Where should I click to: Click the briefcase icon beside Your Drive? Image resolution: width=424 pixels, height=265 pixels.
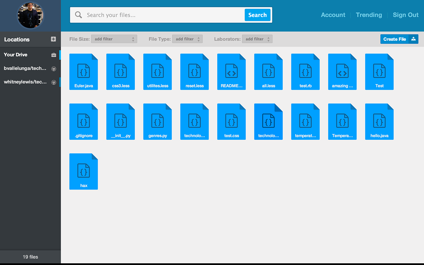click(x=54, y=55)
